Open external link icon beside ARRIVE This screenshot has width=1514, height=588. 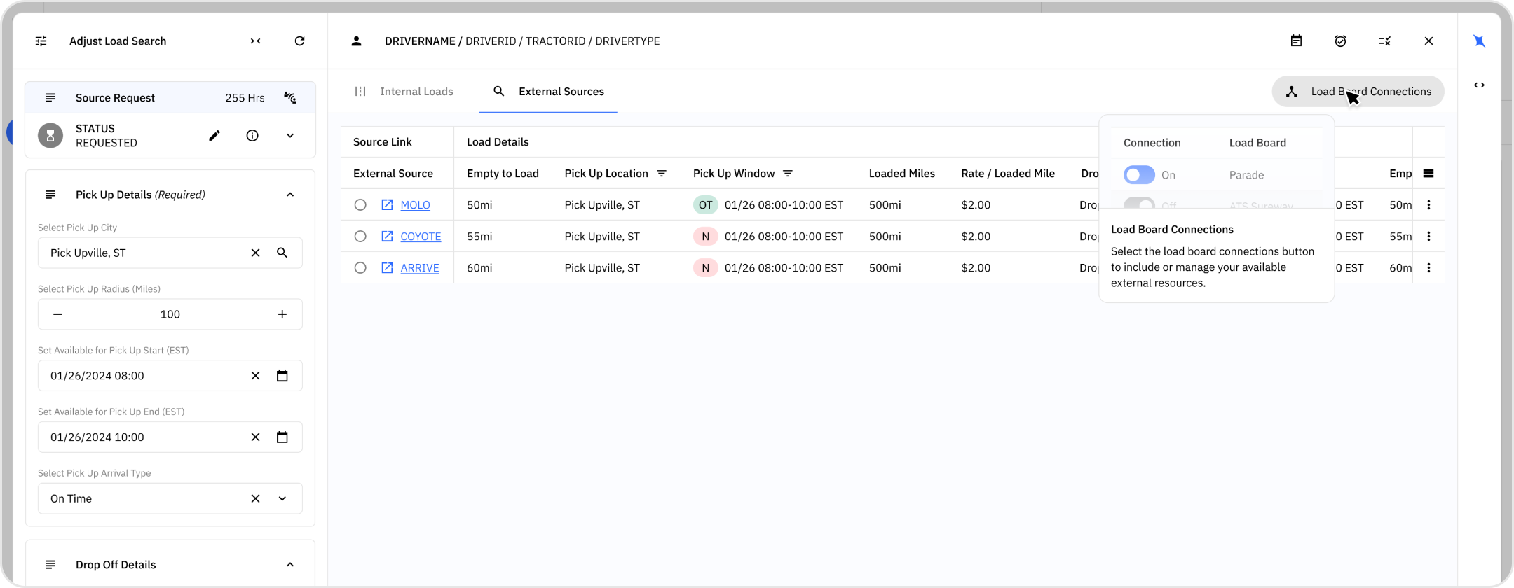pyautogui.click(x=387, y=268)
